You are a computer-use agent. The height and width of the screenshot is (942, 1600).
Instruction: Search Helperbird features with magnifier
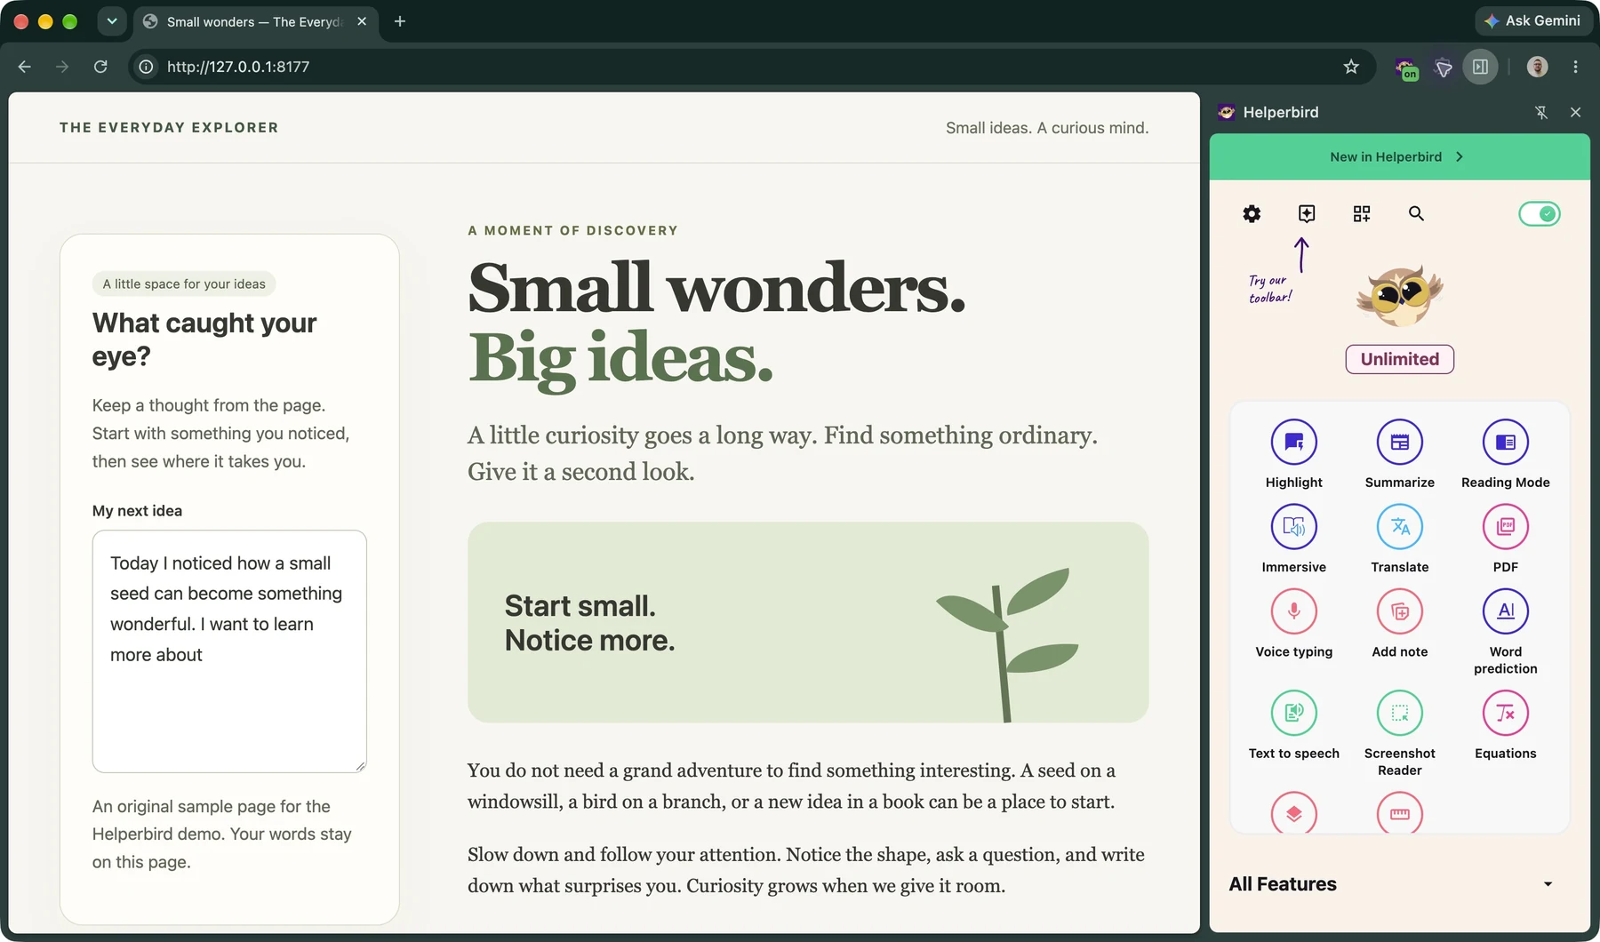tap(1417, 213)
